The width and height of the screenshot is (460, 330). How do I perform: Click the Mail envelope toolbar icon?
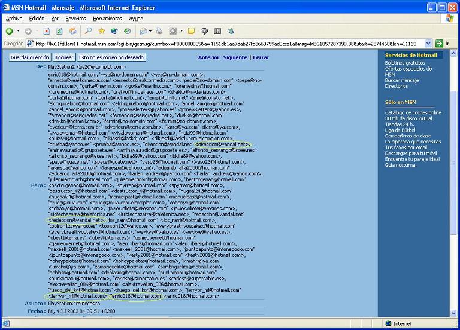143,31
